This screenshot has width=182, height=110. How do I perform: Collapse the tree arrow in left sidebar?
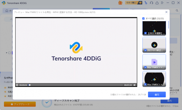click(x=6, y=53)
